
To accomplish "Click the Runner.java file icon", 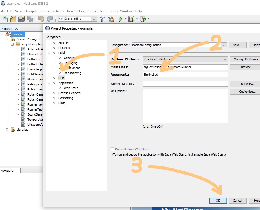I will [x=23, y=104].
